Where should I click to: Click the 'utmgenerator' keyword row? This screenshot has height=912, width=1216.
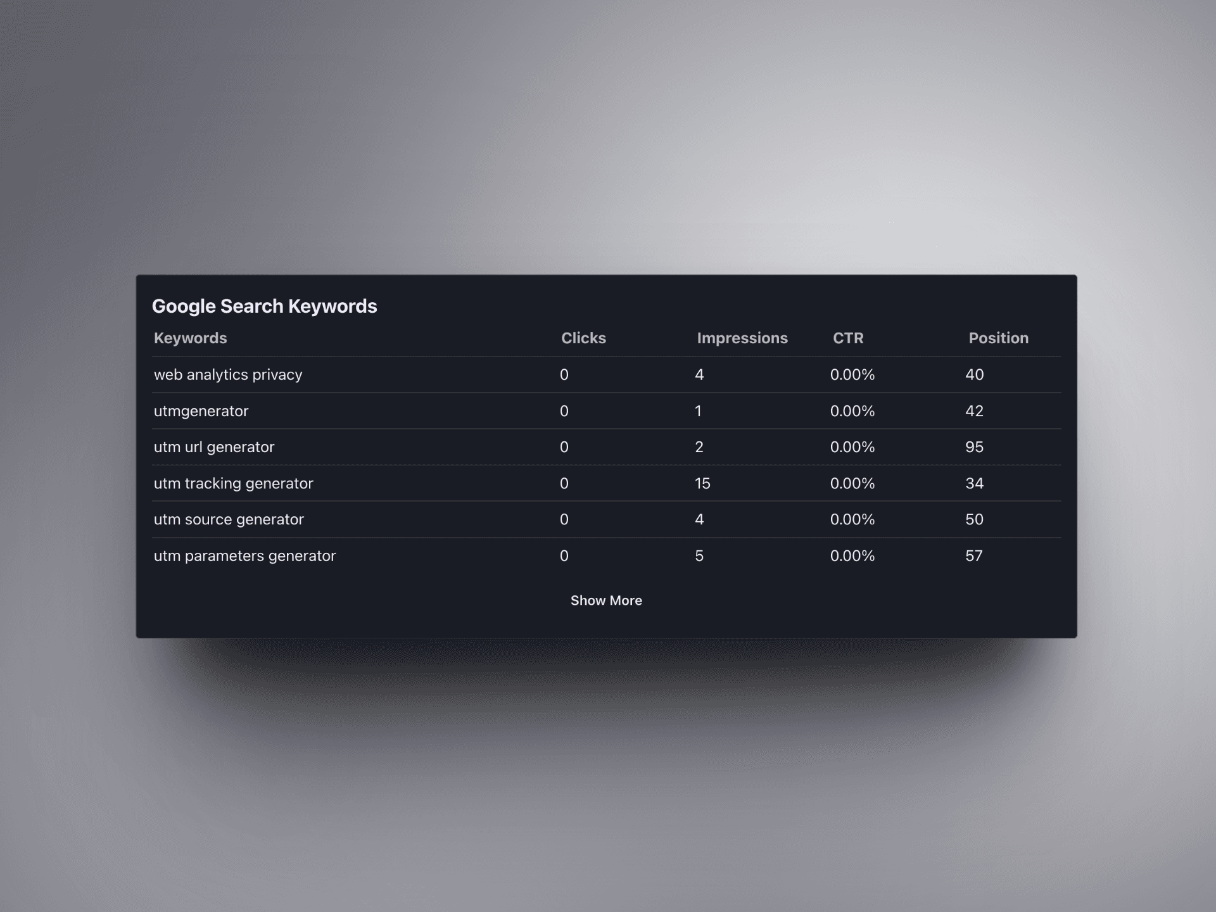(606, 411)
